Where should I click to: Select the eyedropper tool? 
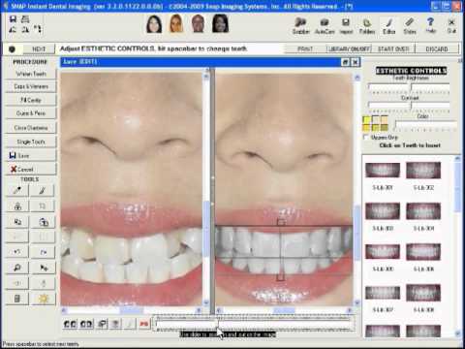17,190
